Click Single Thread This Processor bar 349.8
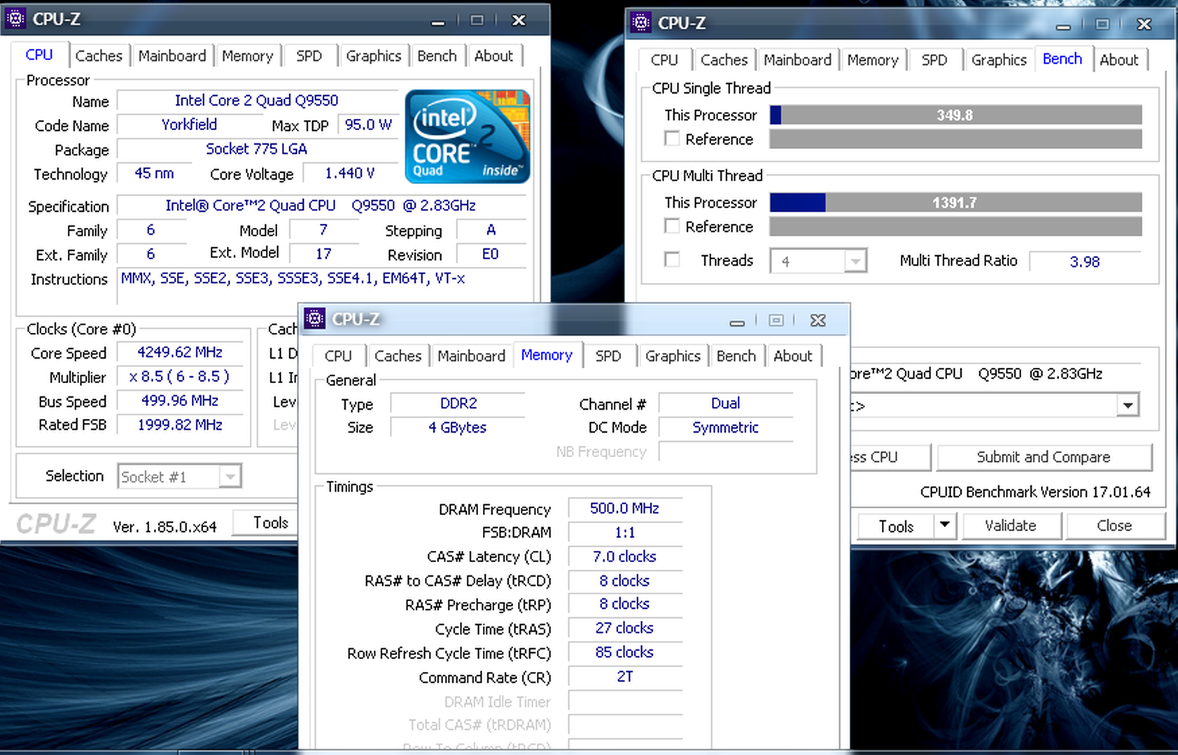1178x755 pixels. pyautogui.click(x=955, y=115)
